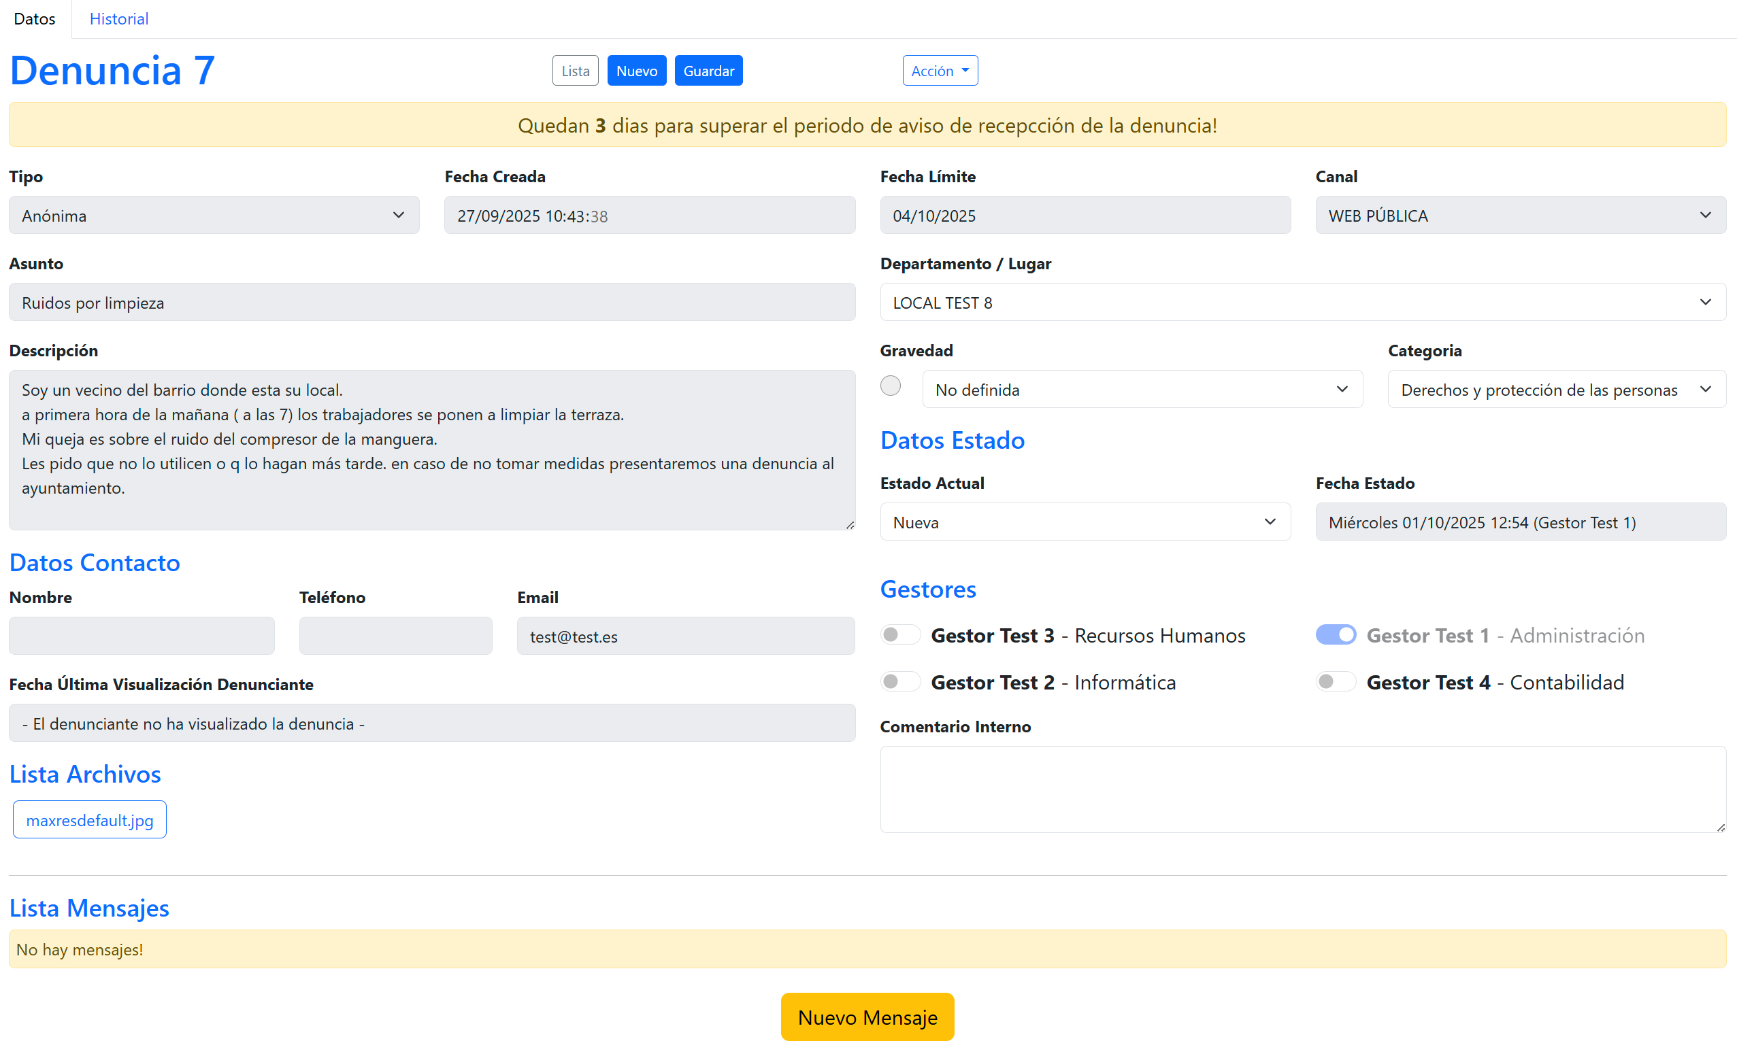
Task: Change Estado Actual dropdown Nueva
Action: pos(1085,522)
